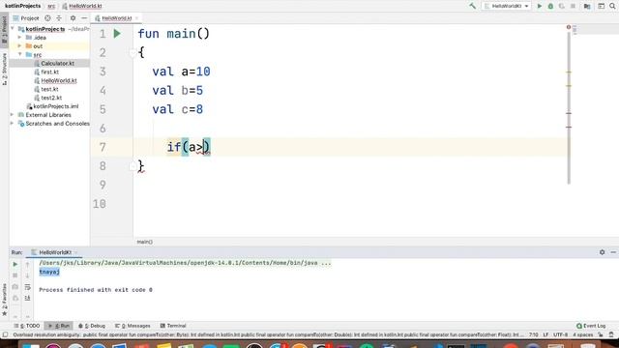Viewport: 619px width, 348px height.
Task: Click the Run panel dump threads icon
Action: (x=15, y=287)
